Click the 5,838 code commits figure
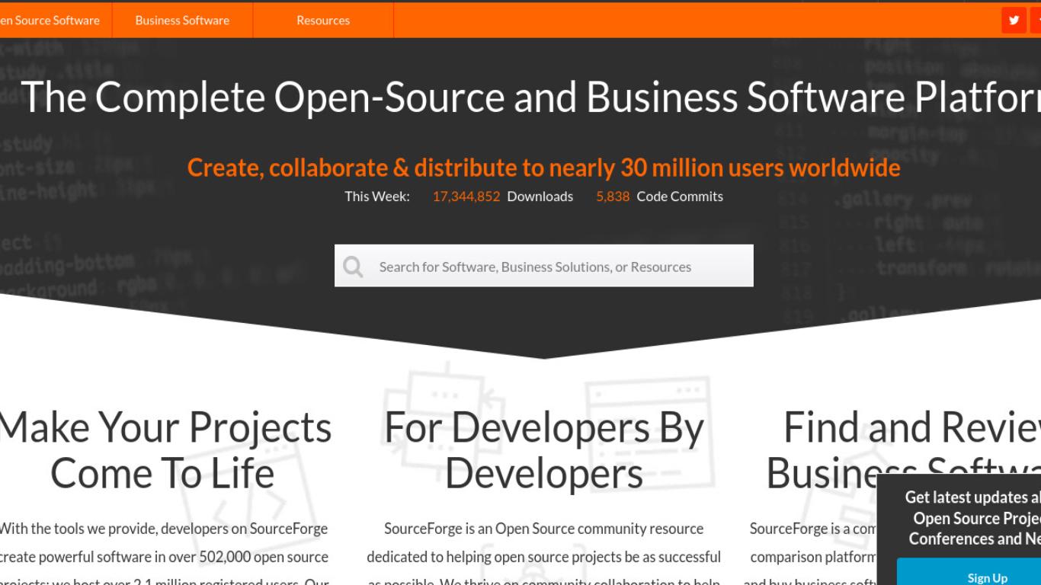1041x585 pixels. (x=613, y=197)
